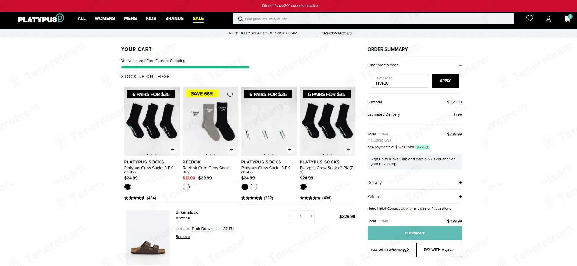The width and height of the screenshot is (577, 266).
Task: Open the WOMENS menu
Action: click(105, 19)
